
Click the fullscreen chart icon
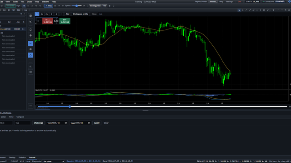61,14
